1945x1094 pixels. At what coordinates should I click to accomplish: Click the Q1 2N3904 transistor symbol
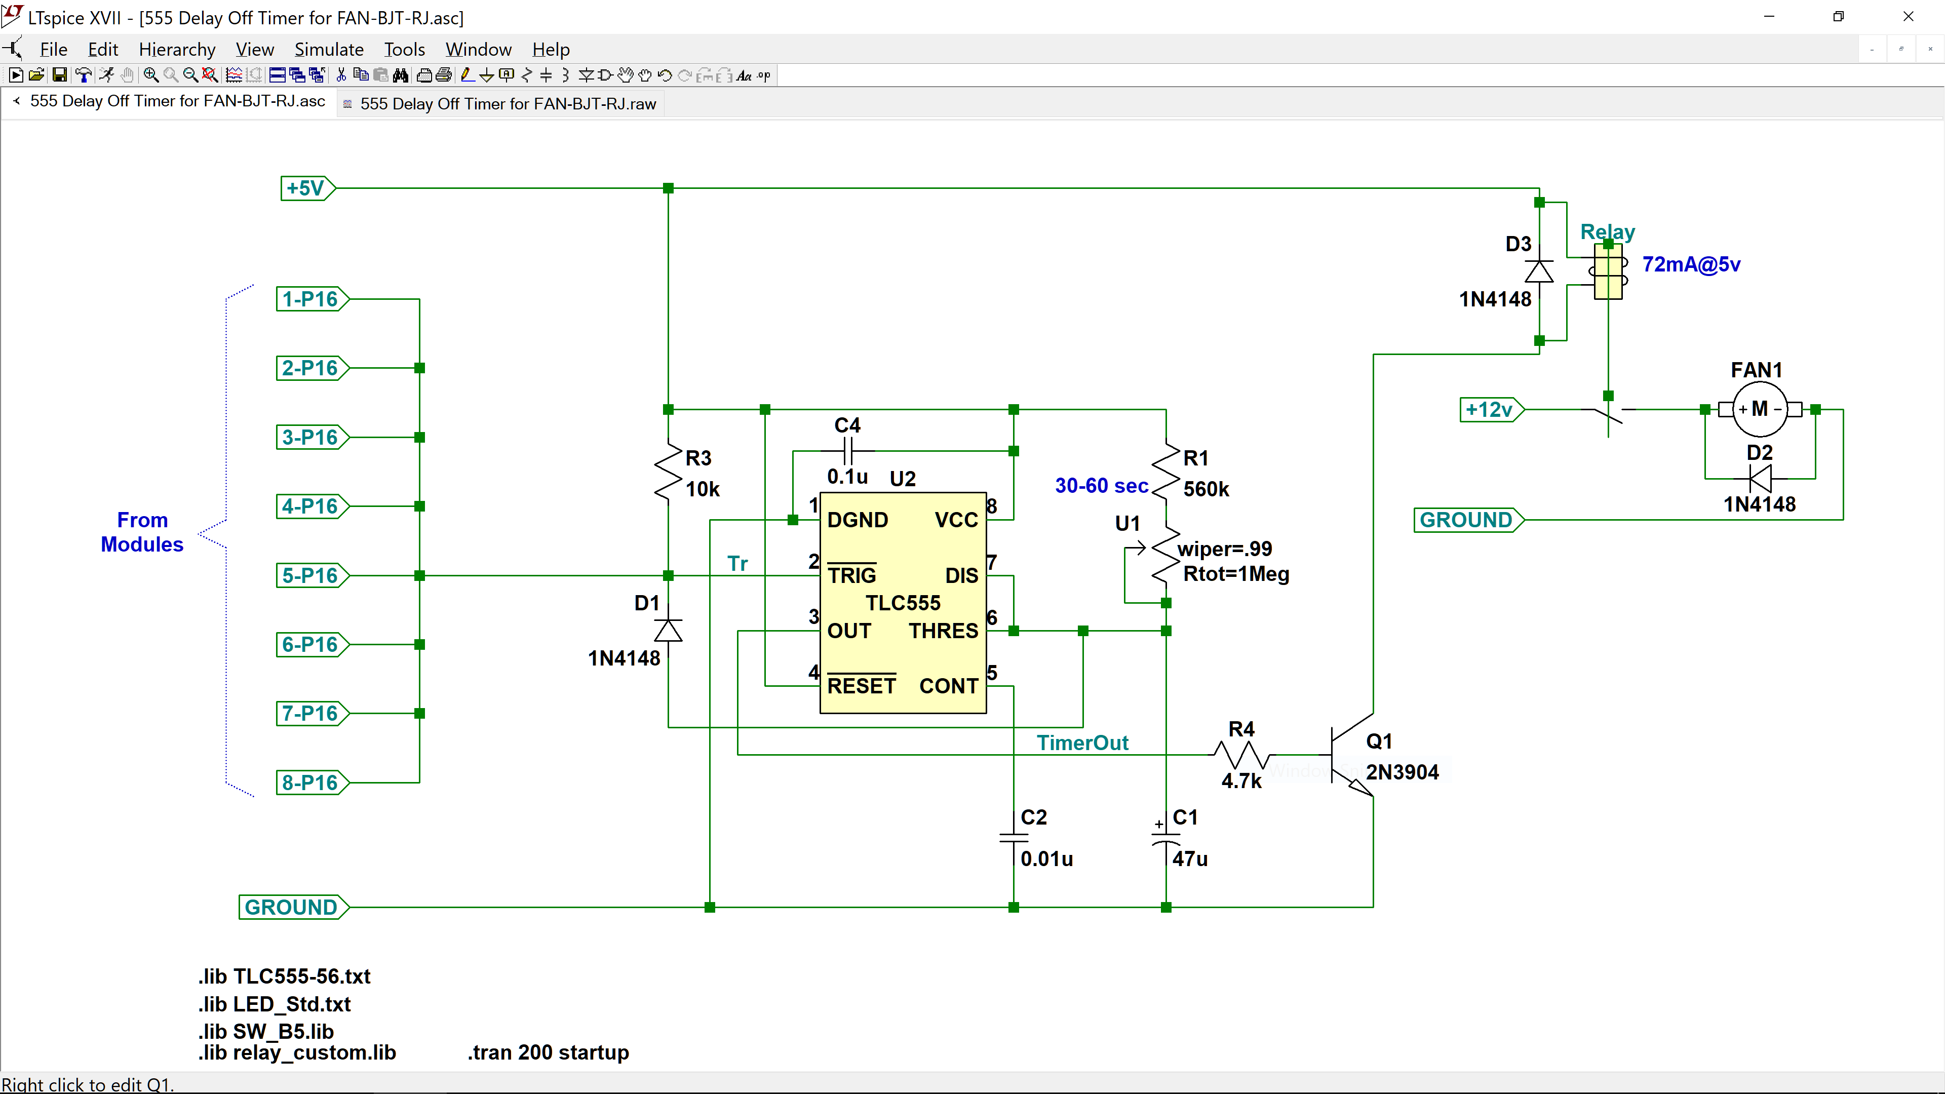tap(1351, 755)
